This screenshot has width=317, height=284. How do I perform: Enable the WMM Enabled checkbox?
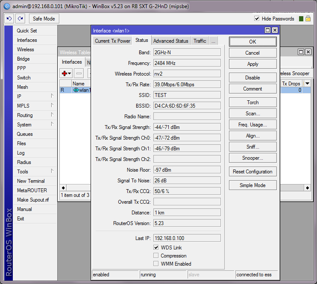click(156, 264)
